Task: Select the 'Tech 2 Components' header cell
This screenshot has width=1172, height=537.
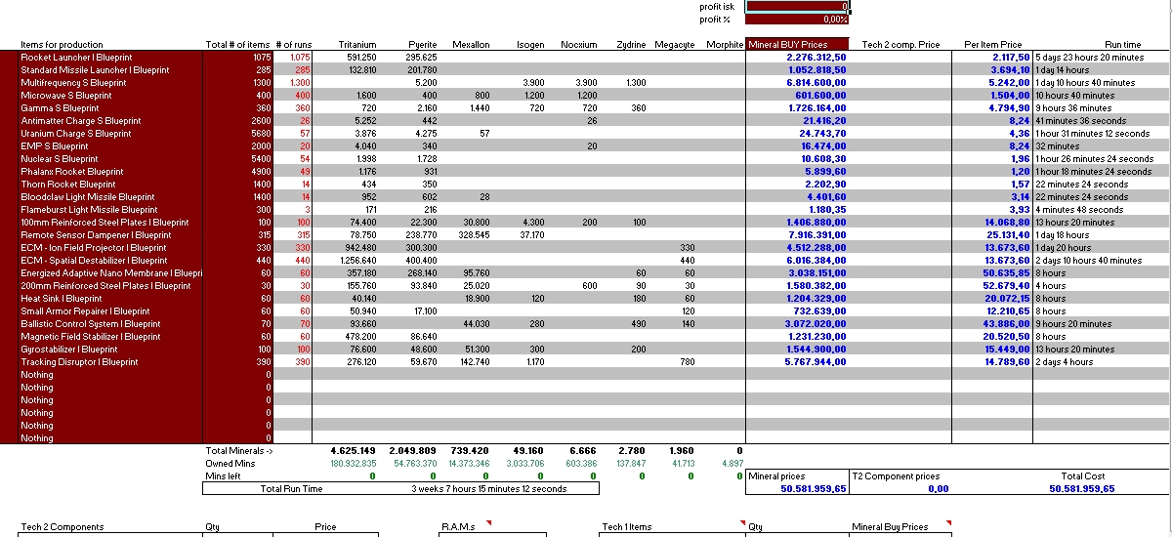Action: click(62, 527)
